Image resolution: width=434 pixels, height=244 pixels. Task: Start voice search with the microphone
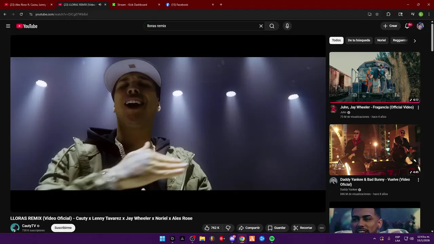click(287, 26)
